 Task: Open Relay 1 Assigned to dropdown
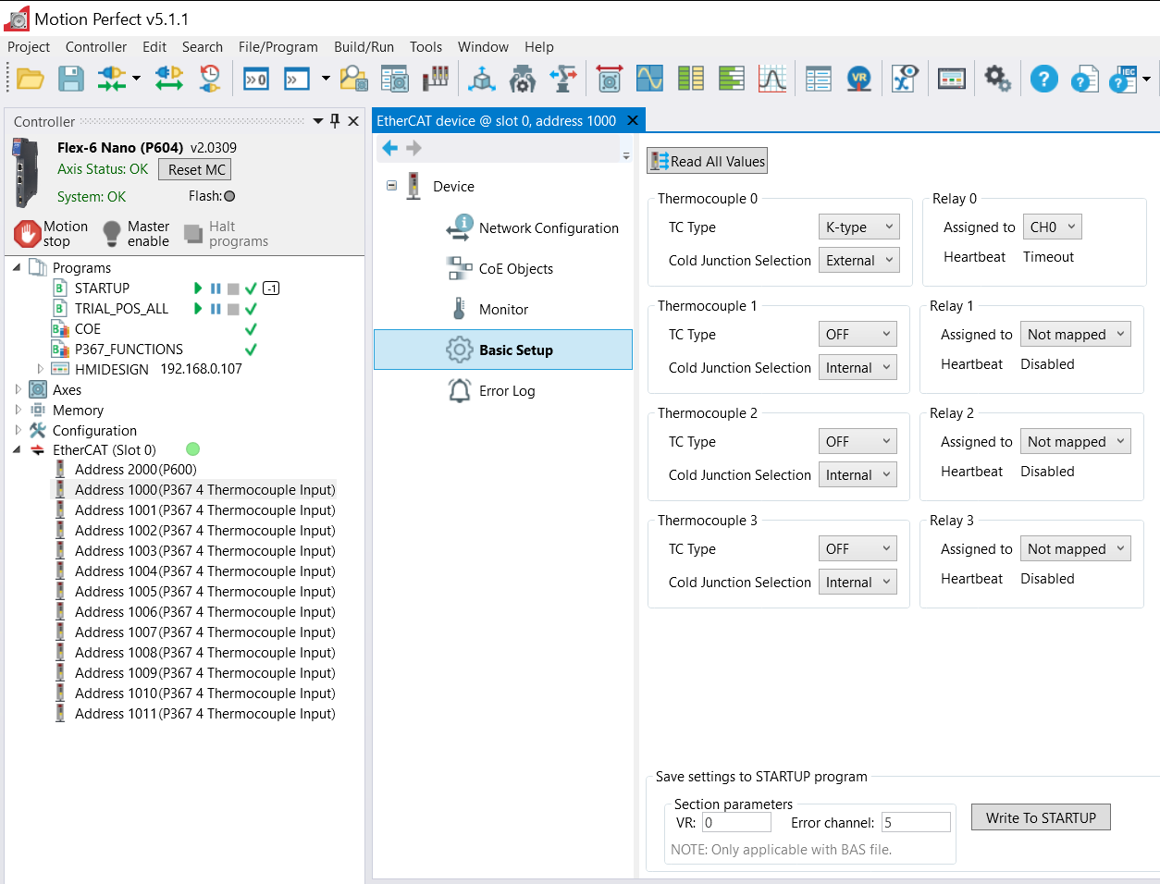[x=1076, y=335]
